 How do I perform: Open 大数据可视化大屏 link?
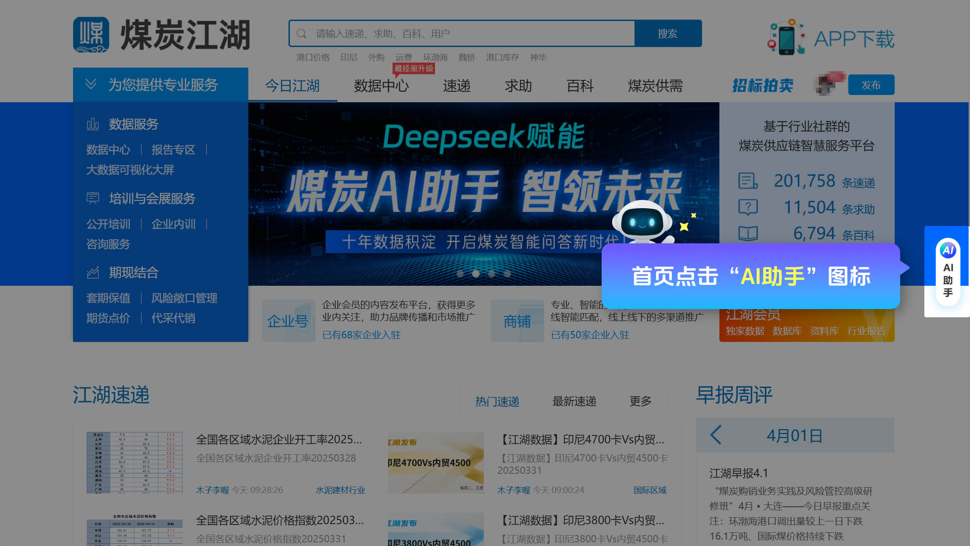click(x=130, y=169)
